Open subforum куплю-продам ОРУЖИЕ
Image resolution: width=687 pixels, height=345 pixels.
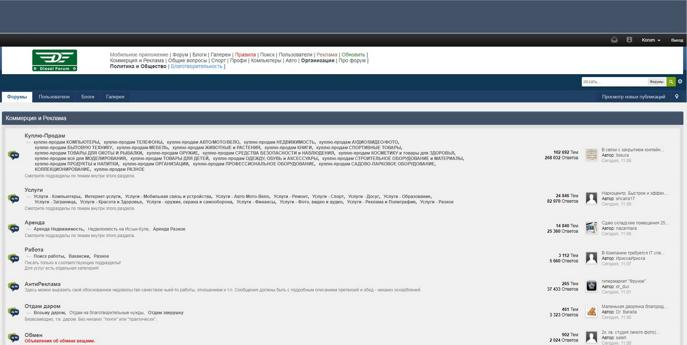(172, 153)
